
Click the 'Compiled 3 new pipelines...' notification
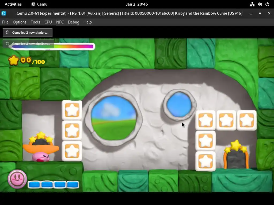(28, 44)
